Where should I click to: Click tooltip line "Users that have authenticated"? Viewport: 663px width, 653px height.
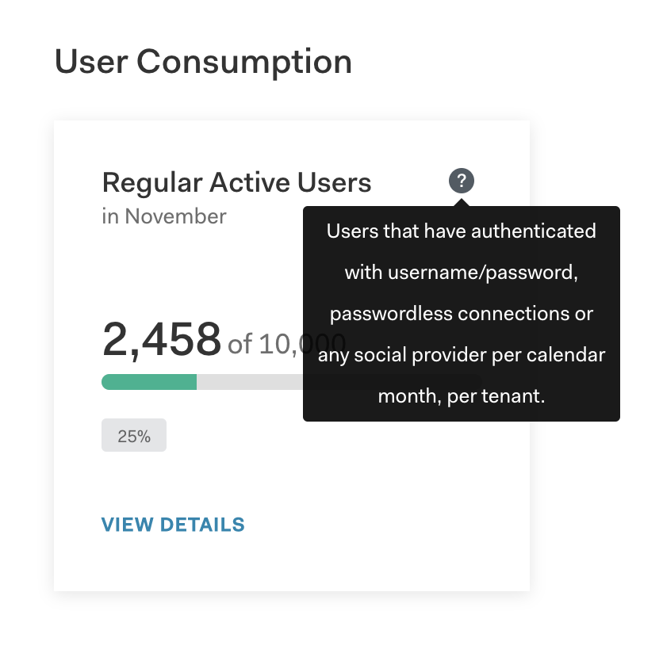click(x=461, y=231)
